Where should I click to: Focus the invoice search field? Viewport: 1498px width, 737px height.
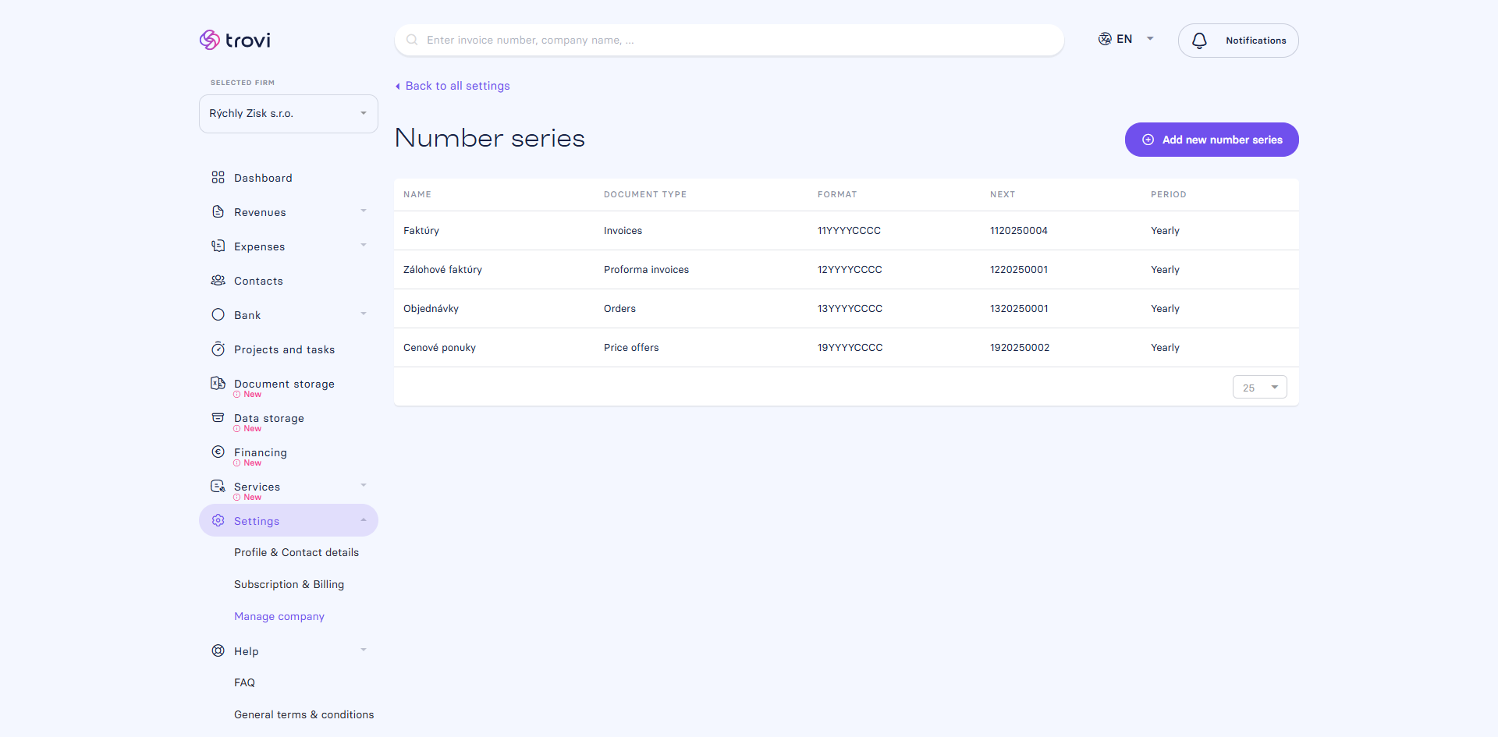[x=729, y=40]
